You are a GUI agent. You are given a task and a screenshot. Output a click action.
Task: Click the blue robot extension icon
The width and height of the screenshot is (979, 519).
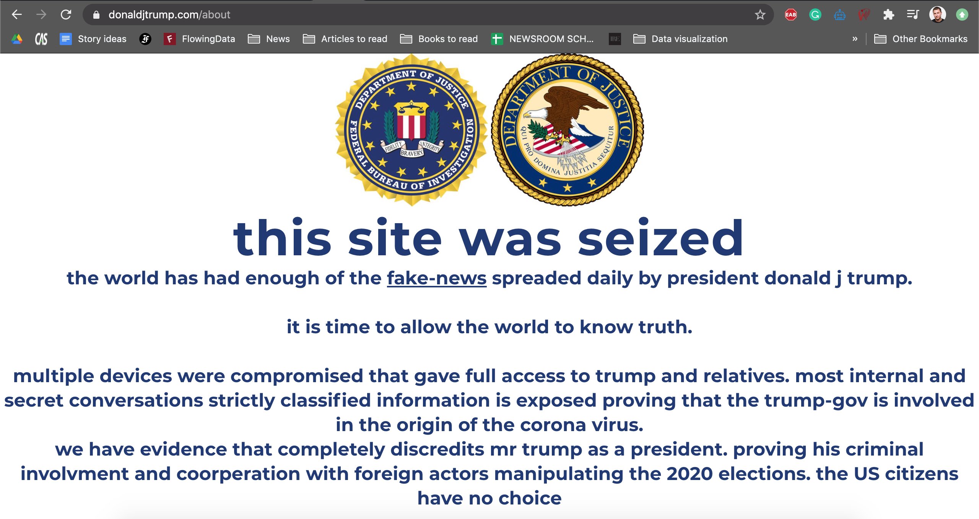coord(839,15)
